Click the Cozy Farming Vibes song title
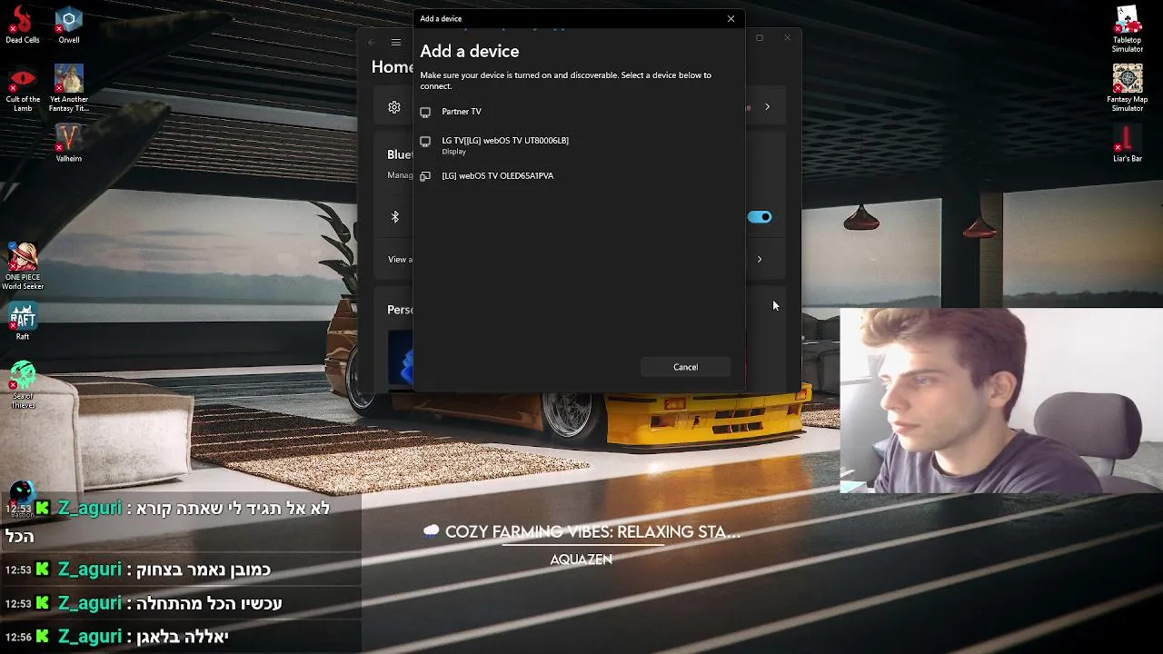 tap(592, 532)
